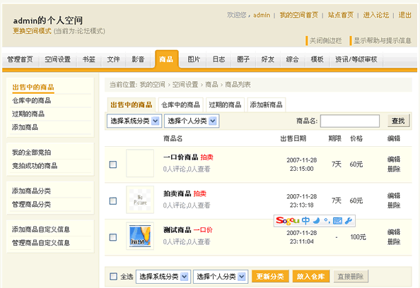Focus the 商品名 search field
This screenshot has height=288, width=420.
(350, 121)
